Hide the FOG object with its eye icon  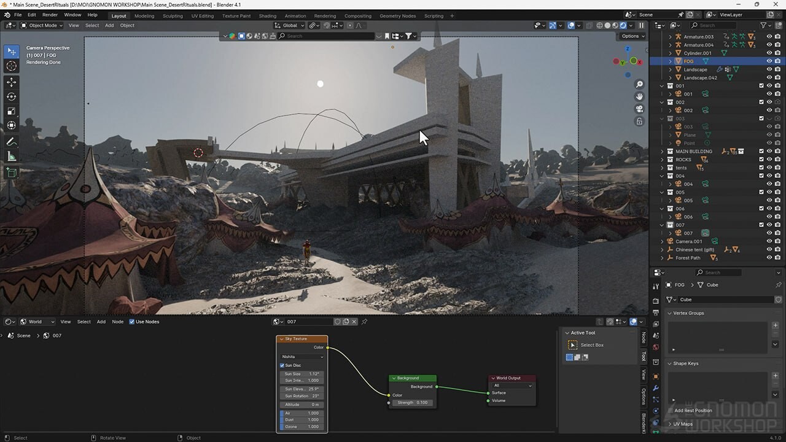(x=769, y=61)
